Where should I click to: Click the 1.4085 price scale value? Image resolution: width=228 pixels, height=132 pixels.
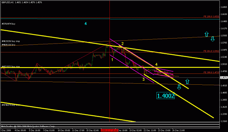point(224,93)
